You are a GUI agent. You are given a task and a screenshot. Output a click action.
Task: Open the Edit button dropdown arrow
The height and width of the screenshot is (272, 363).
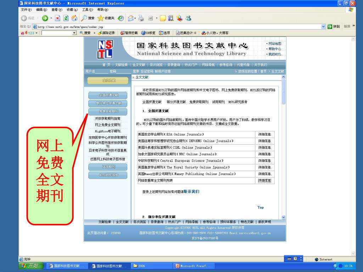156,18
